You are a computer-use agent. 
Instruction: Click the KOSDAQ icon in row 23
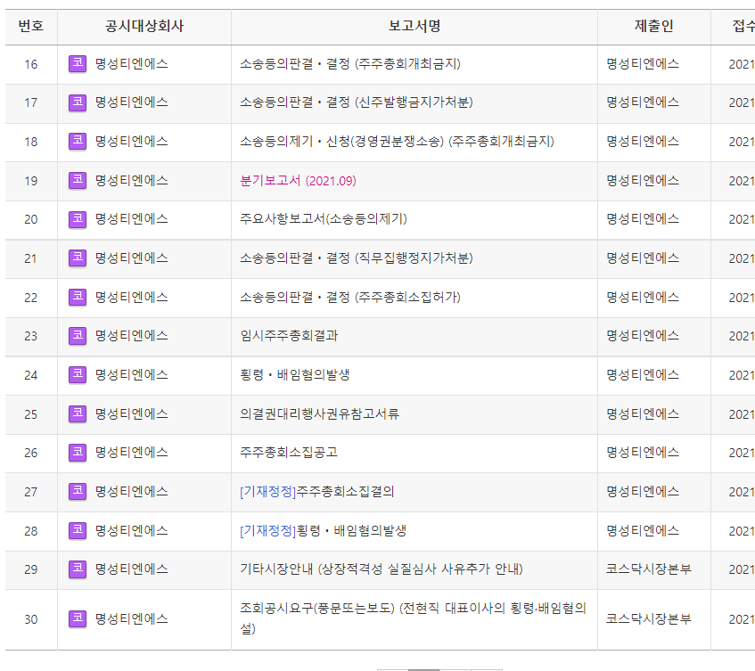coord(77,335)
